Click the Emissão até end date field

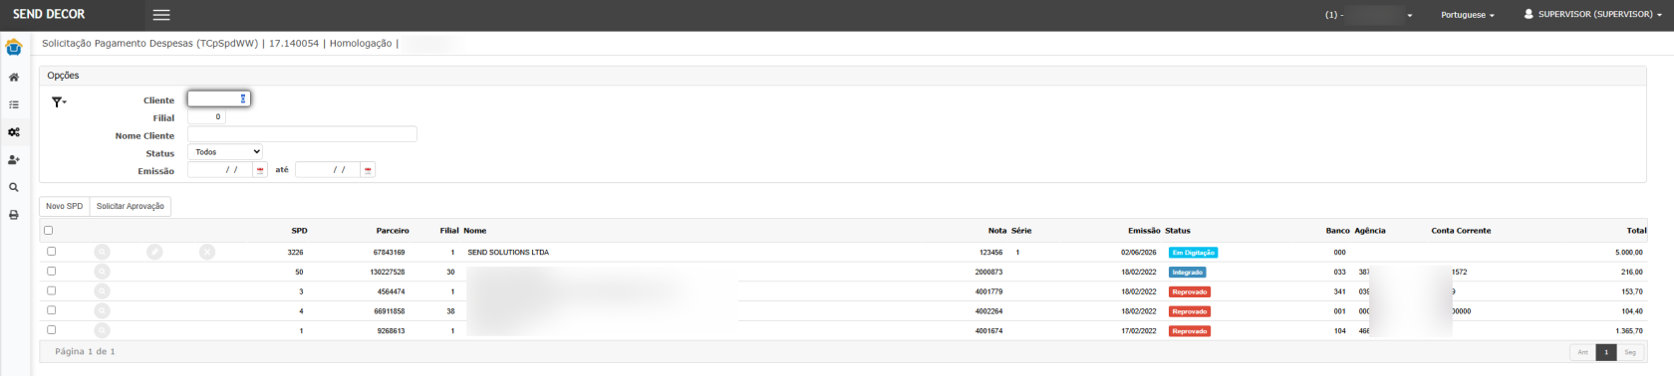tap(328, 170)
